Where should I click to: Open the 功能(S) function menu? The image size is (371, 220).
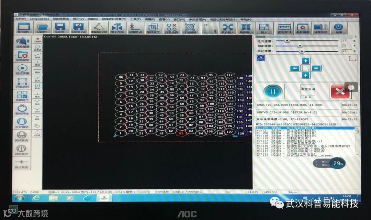(93, 19)
